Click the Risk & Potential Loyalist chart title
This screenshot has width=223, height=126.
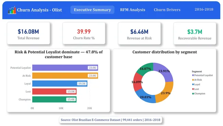(x=59, y=54)
